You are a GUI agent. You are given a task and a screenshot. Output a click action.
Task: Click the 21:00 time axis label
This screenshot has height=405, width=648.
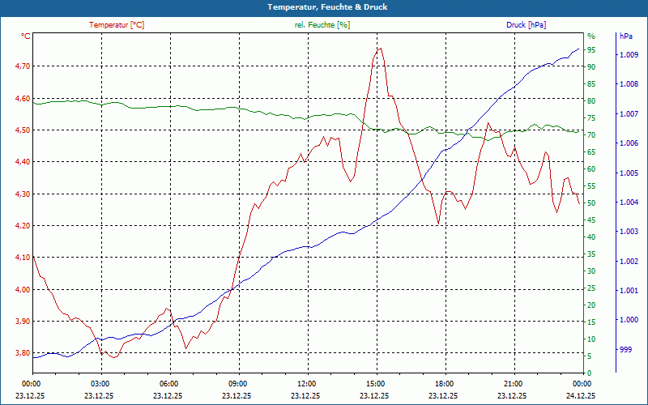point(513,384)
